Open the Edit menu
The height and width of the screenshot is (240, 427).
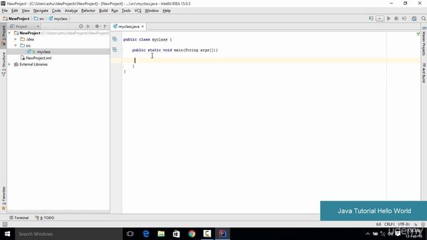pyautogui.click(x=15, y=11)
